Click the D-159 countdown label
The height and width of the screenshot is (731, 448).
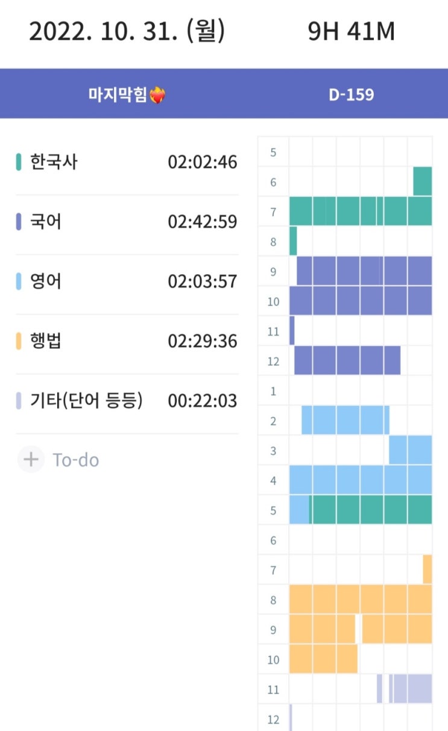coord(351,95)
